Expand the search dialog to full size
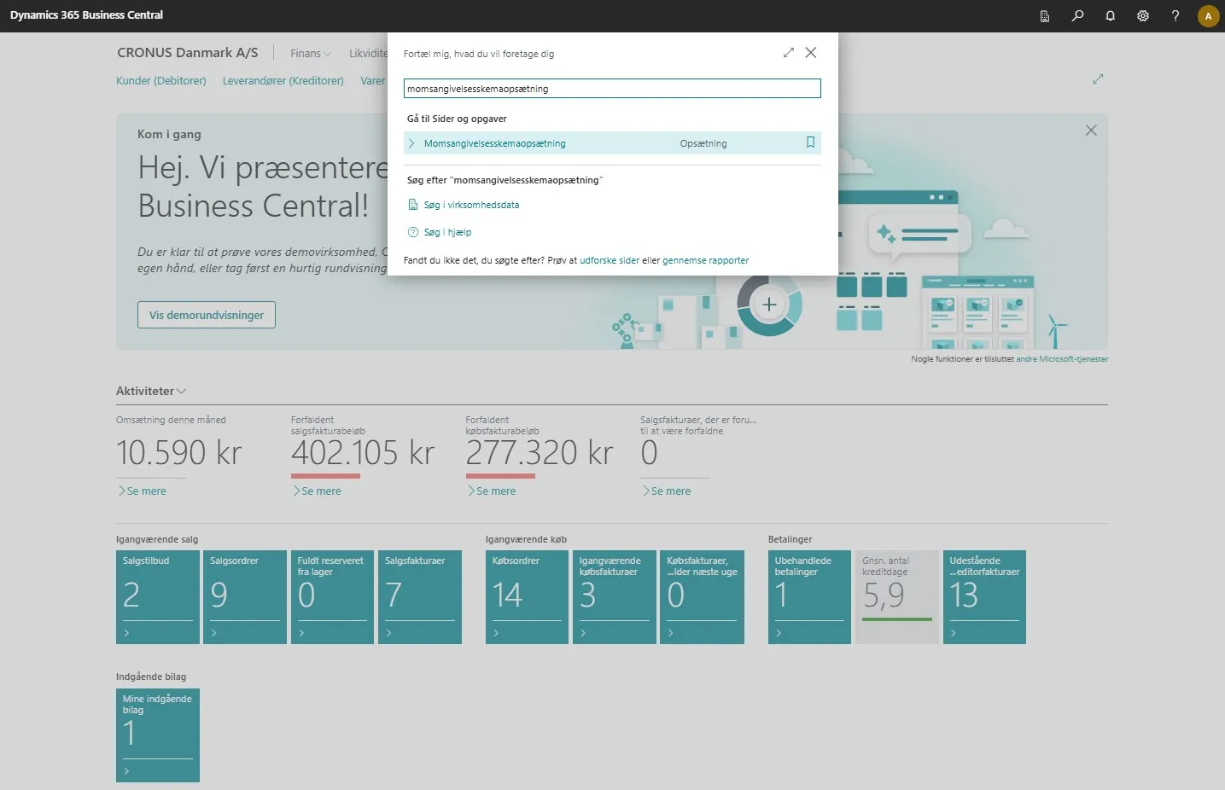Viewport: 1225px width, 790px height. [x=789, y=53]
